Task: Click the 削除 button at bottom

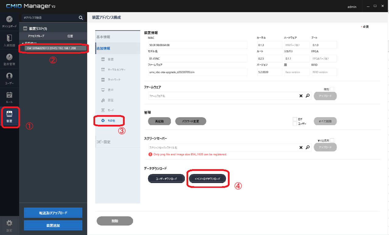Action: pyautogui.click(x=115, y=221)
